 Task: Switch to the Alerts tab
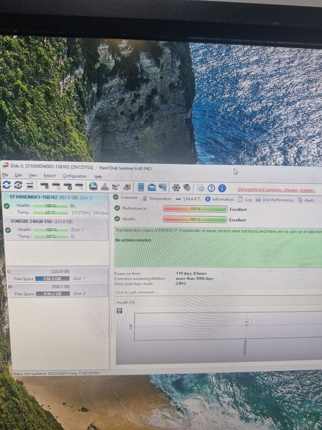pos(306,200)
